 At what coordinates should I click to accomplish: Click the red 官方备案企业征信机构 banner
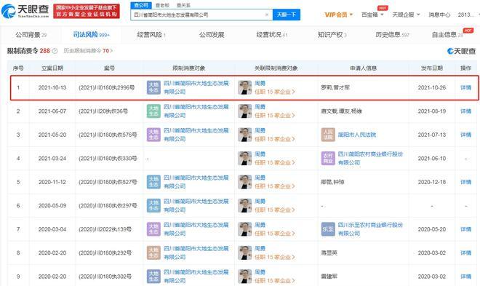87,12
